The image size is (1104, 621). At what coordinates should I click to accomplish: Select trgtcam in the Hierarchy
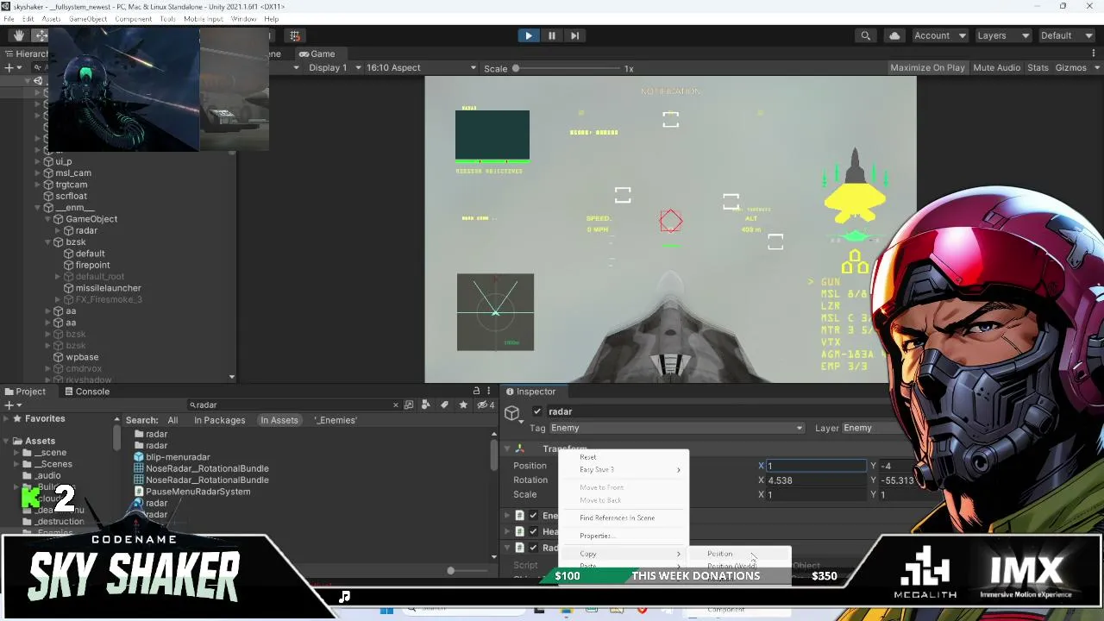72,185
